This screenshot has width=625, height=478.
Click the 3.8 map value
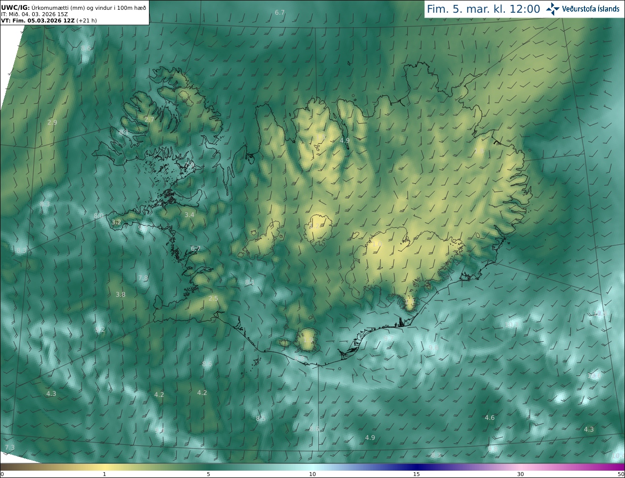(121, 295)
